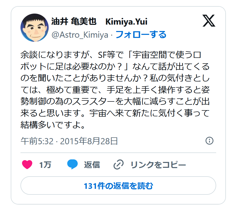Click the tweet text starting with 余談になりますが

(115, 90)
